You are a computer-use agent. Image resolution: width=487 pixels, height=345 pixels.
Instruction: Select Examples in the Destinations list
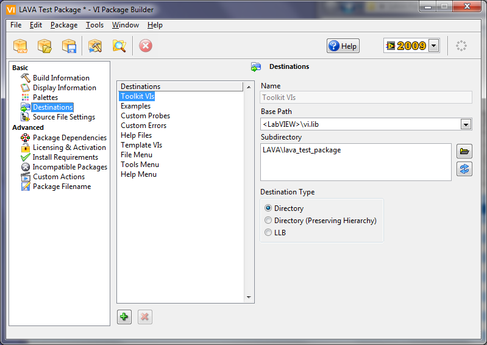coord(135,106)
